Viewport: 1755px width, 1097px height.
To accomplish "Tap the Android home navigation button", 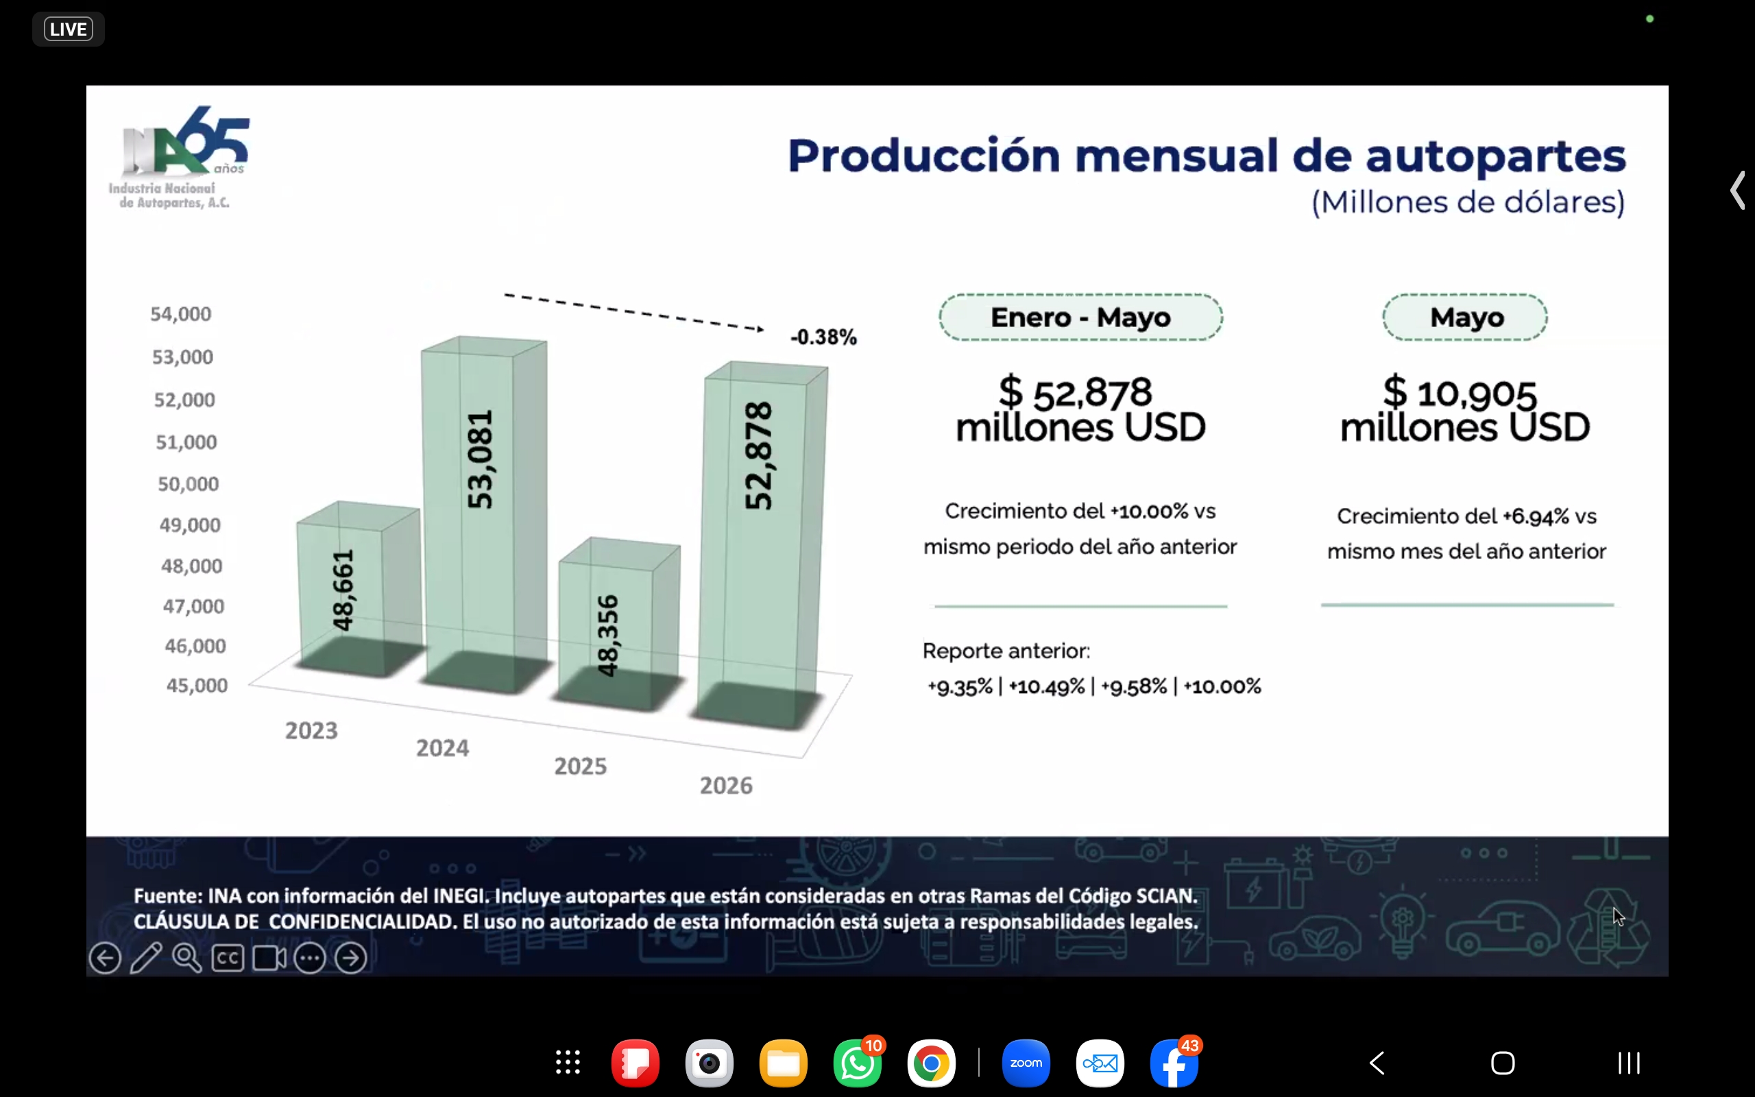I will (x=1503, y=1063).
